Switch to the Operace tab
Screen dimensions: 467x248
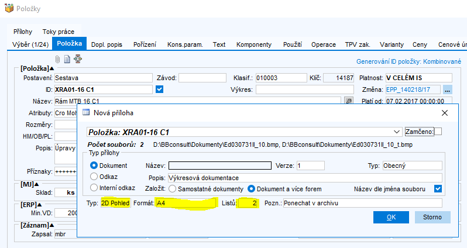coord(324,44)
